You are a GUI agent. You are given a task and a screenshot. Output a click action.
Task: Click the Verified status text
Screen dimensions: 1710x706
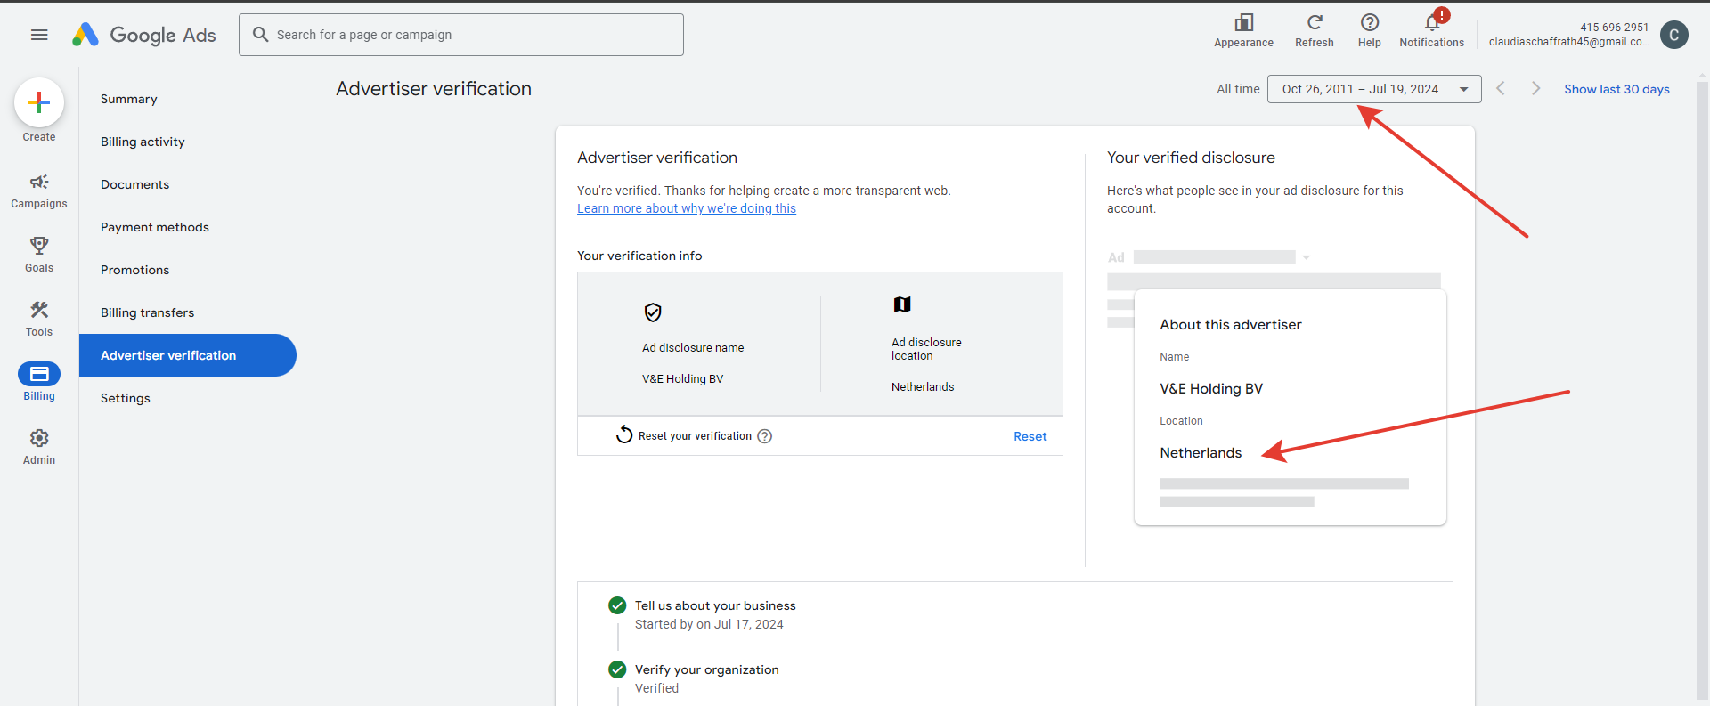(656, 688)
